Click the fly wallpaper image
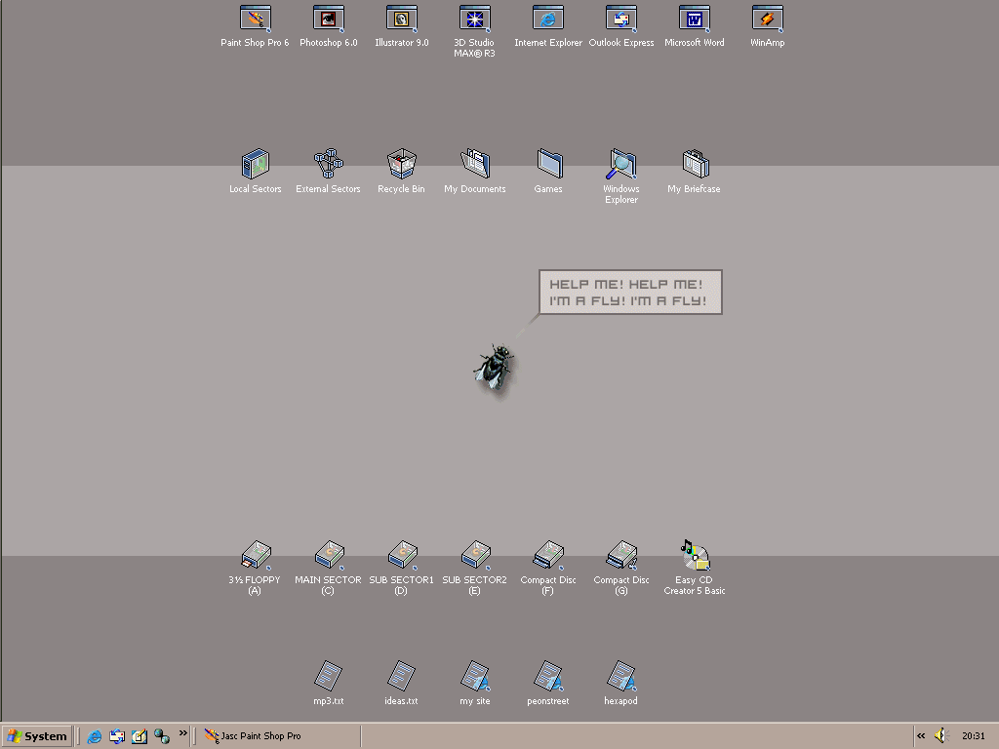The height and width of the screenshot is (749, 999). (494, 368)
